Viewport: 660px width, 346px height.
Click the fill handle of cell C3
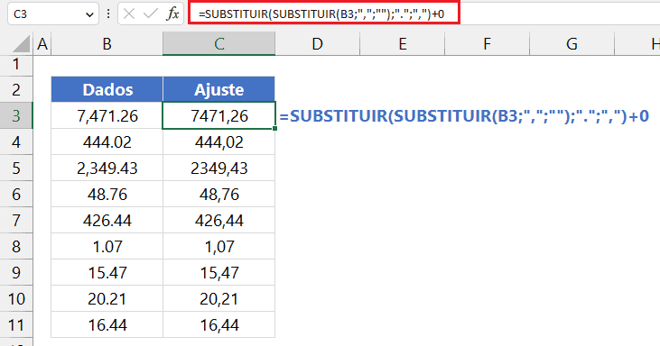[x=274, y=128]
